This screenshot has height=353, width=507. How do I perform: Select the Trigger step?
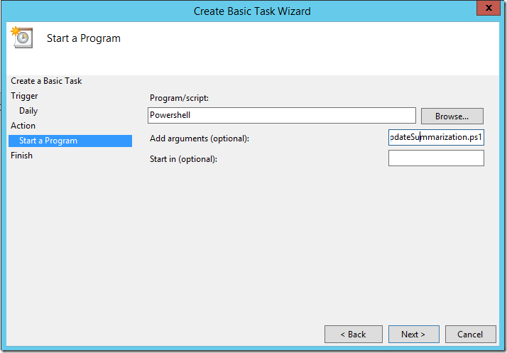click(x=24, y=96)
